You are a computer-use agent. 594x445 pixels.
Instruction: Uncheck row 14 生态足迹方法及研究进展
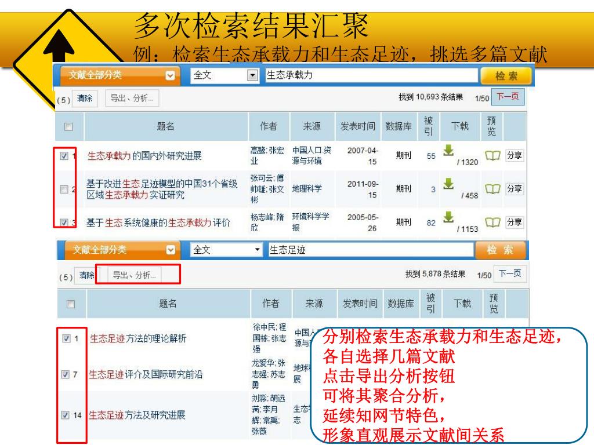click(x=65, y=415)
